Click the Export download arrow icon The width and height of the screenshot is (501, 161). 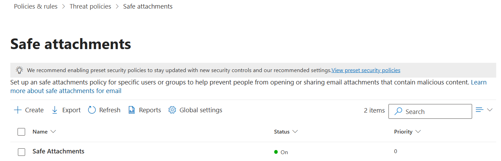55,110
